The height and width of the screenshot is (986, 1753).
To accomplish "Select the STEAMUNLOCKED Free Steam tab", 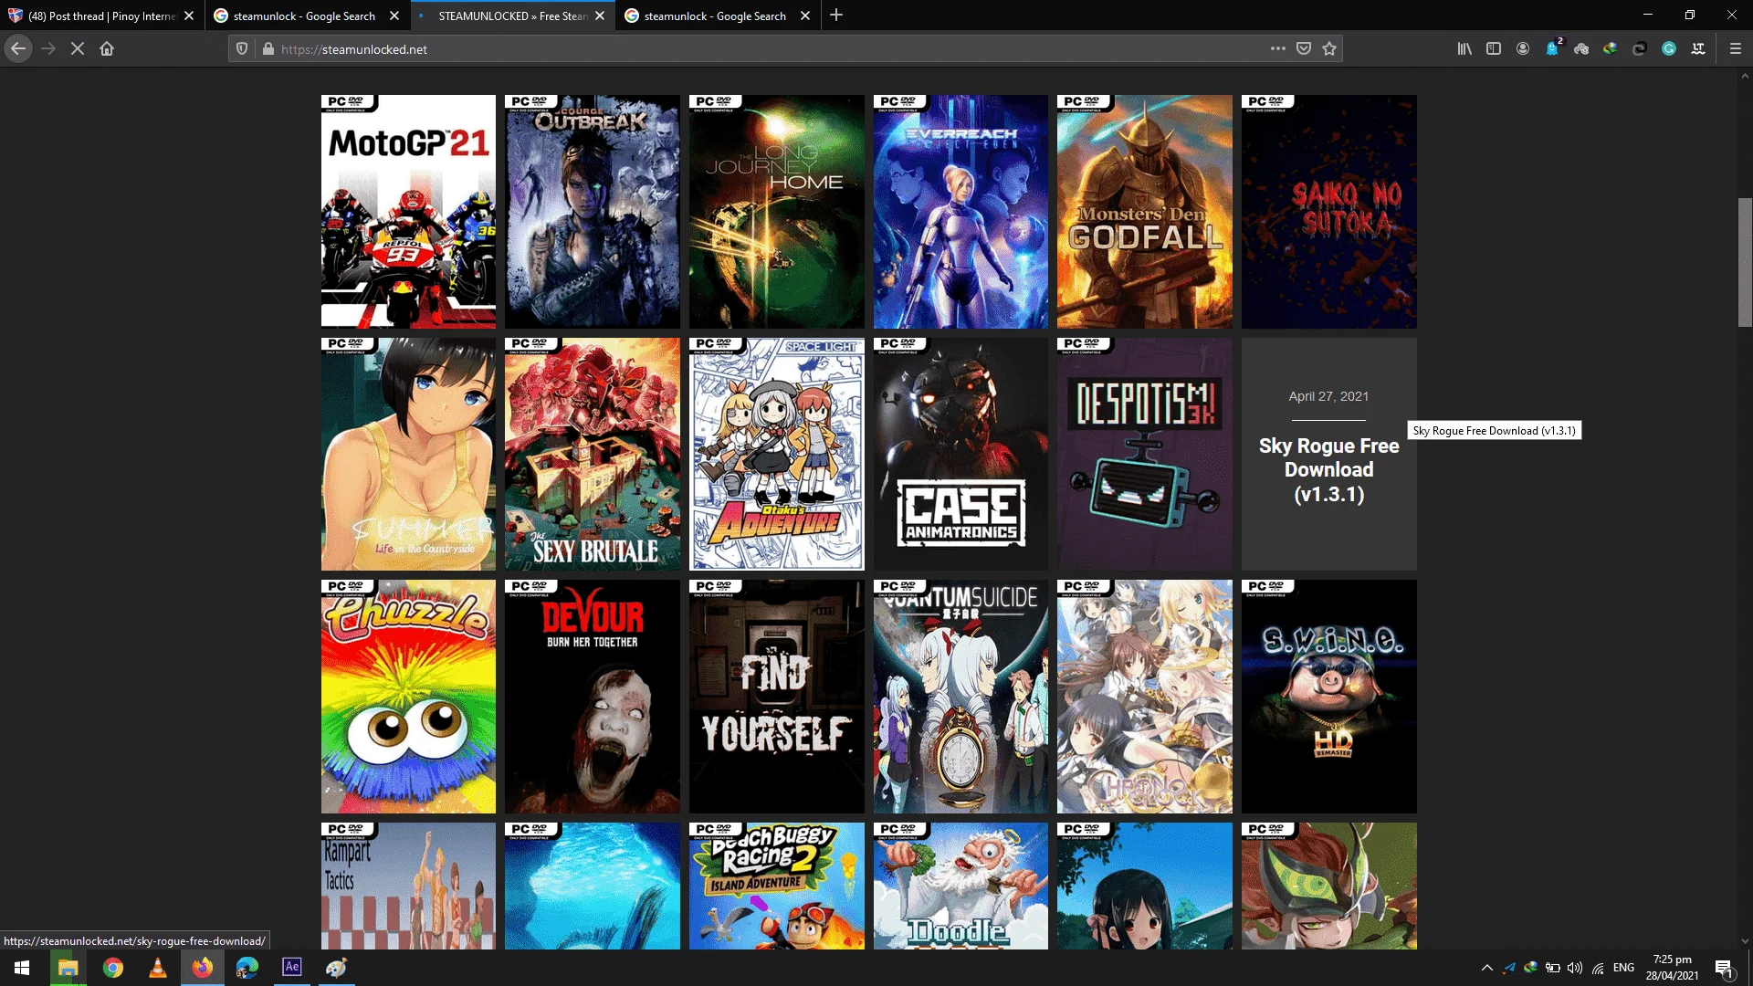I will [511, 16].
